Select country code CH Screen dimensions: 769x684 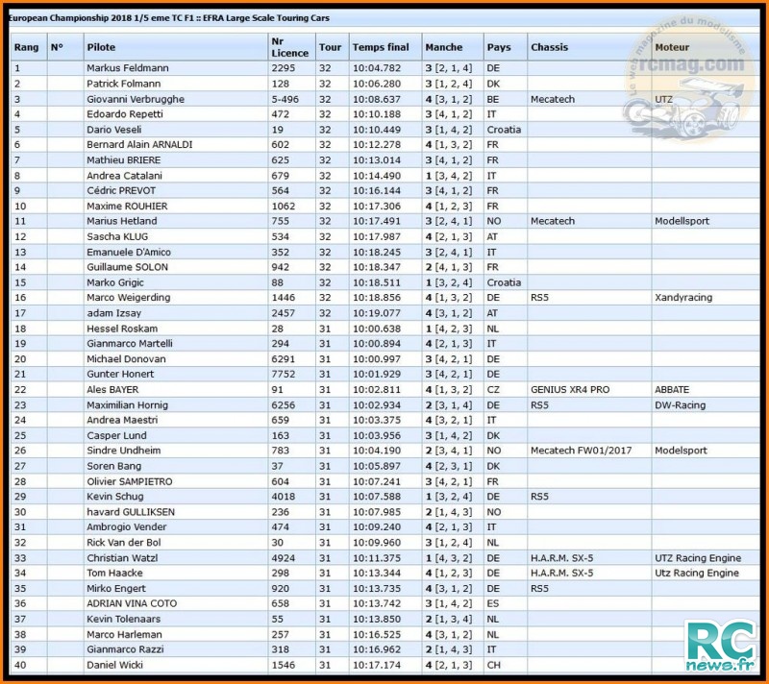[494, 665]
